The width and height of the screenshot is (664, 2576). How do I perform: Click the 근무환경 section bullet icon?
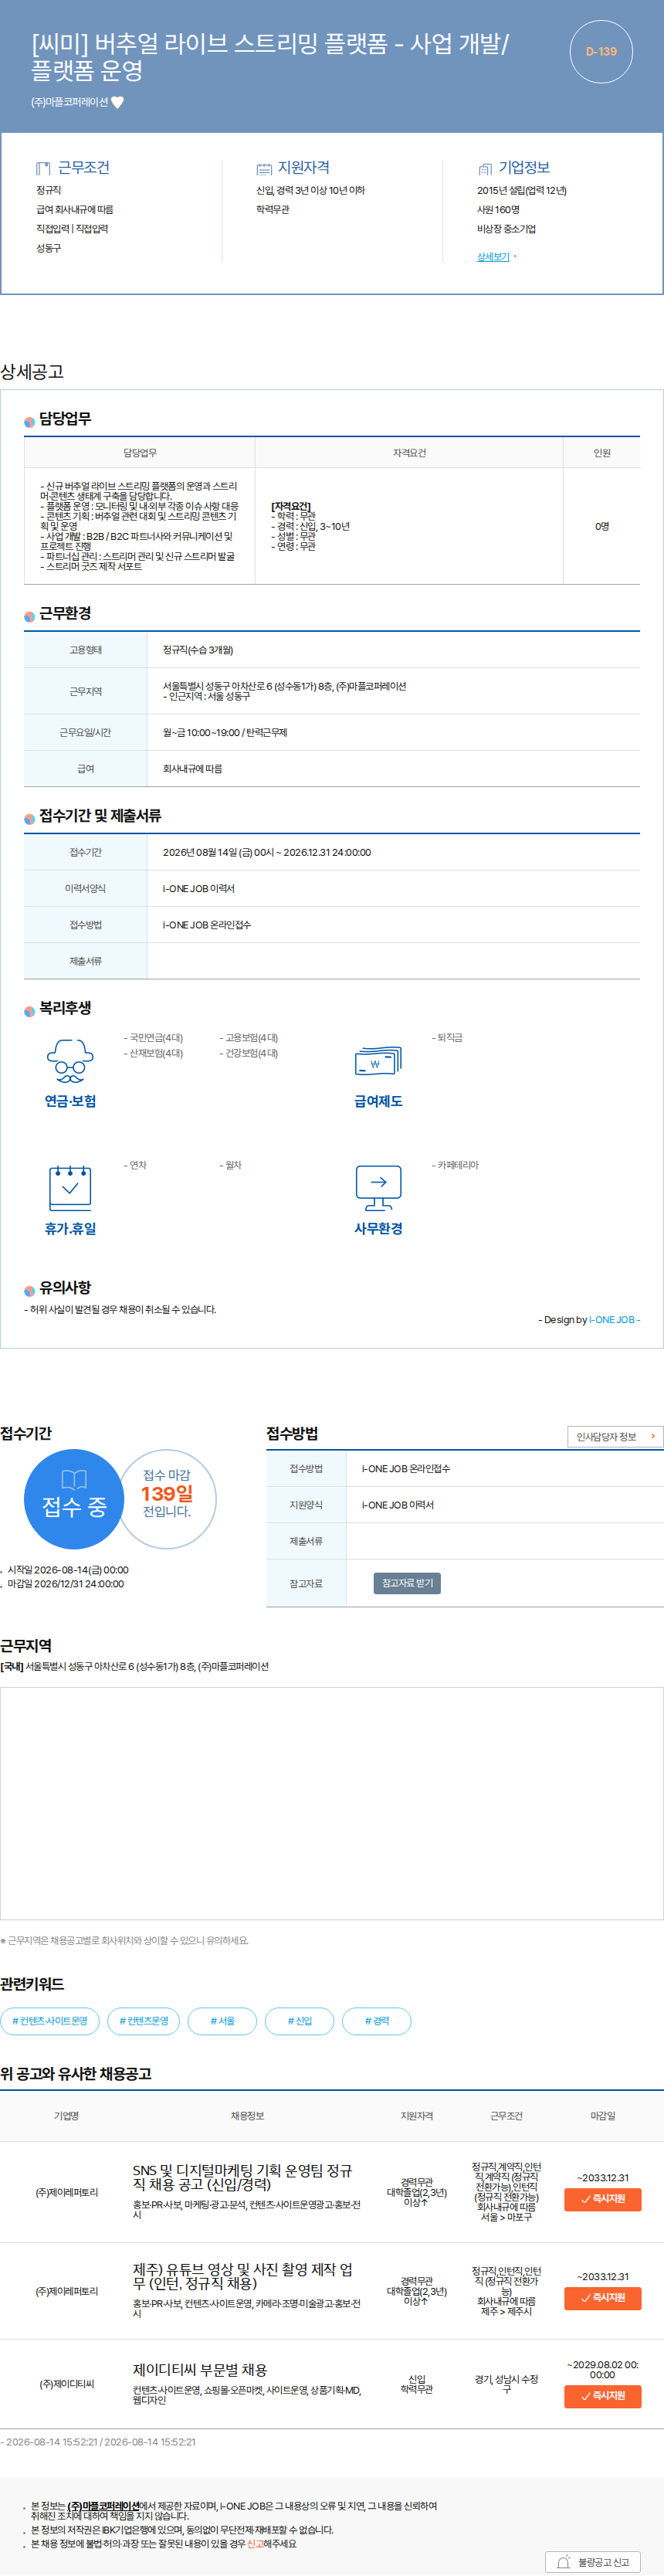coord(29,616)
